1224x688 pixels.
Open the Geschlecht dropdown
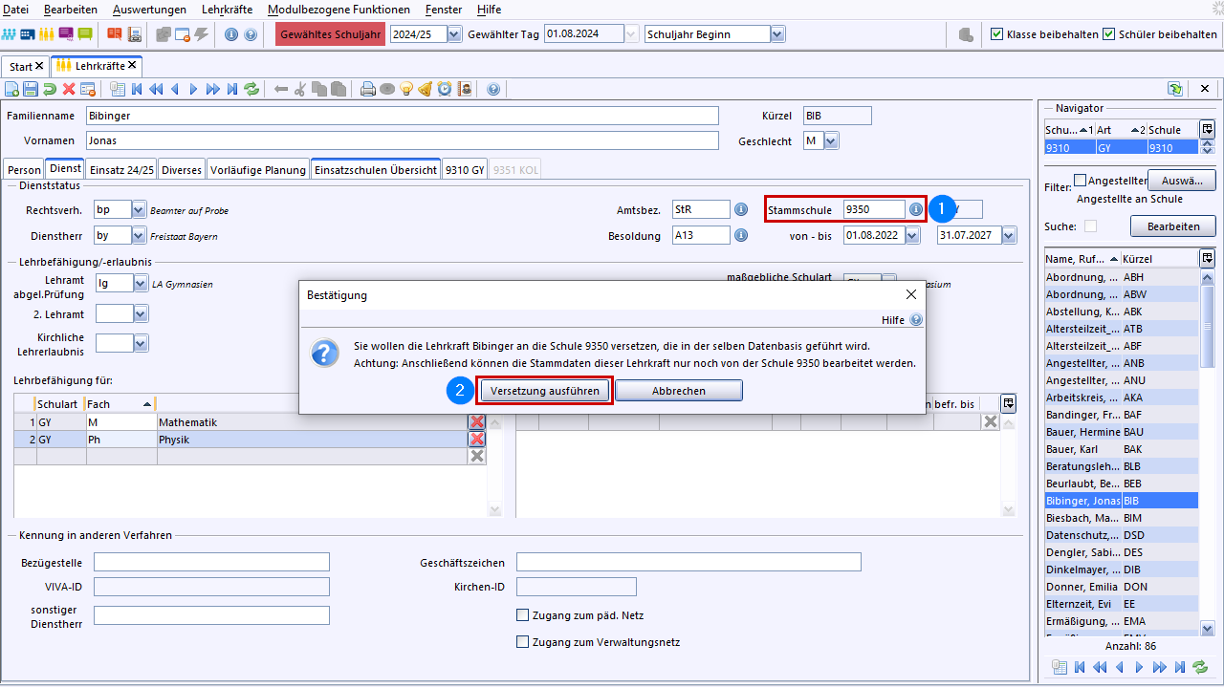click(x=831, y=141)
